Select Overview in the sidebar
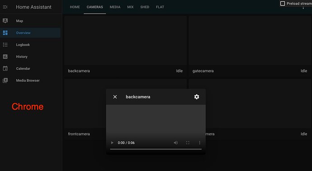 (x=30, y=33)
